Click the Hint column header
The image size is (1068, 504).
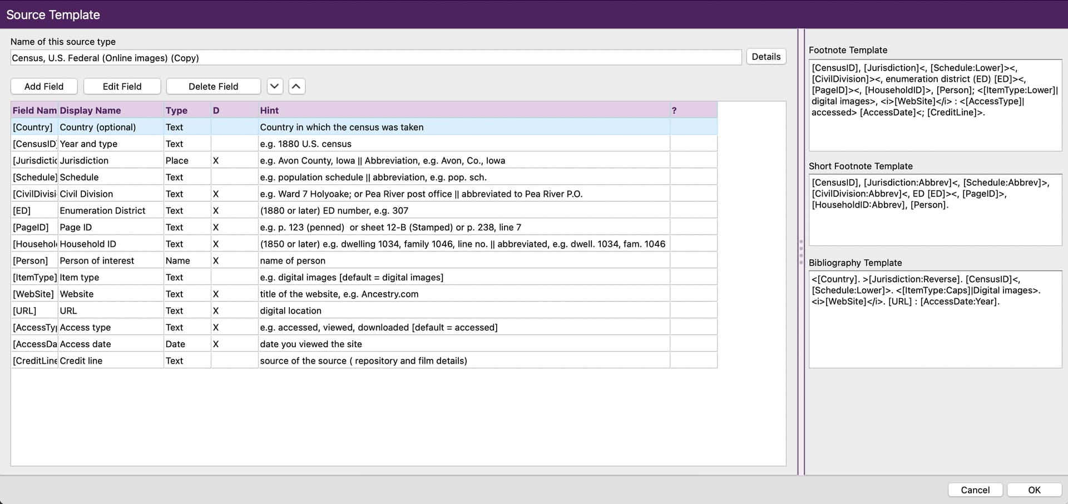point(464,110)
